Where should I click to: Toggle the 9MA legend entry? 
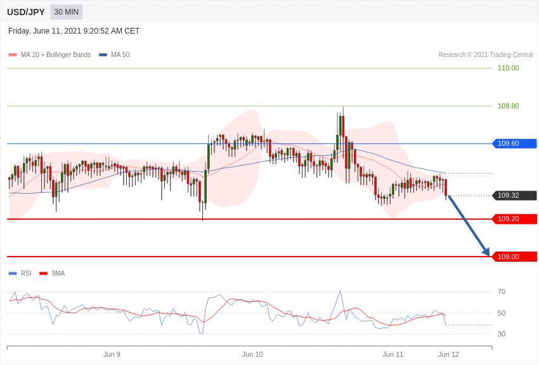tap(52, 273)
